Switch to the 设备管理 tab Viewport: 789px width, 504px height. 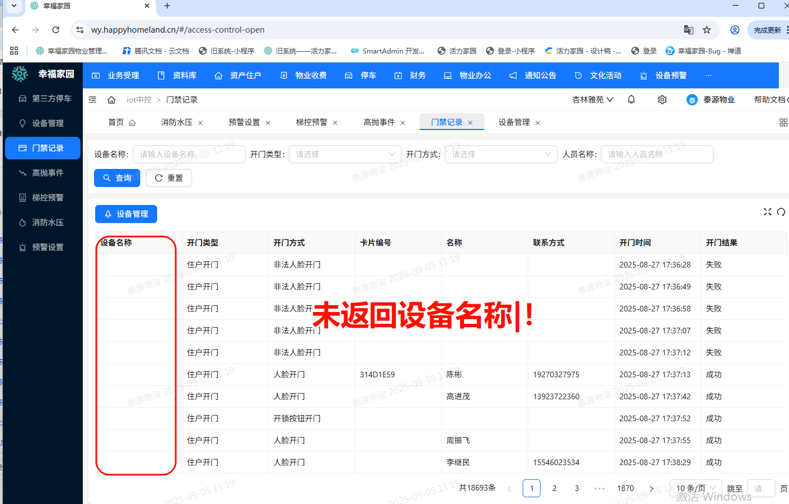click(514, 122)
